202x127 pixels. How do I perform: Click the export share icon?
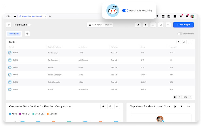tap(153, 25)
